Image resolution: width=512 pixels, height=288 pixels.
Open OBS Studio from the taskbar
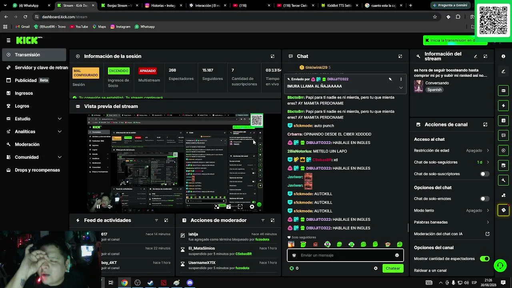coord(138,283)
